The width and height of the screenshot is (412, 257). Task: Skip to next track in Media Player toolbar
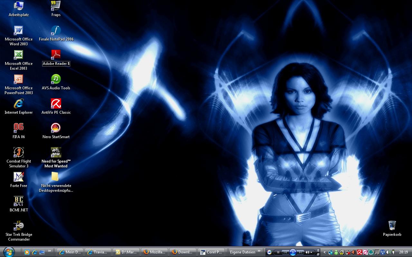[x=300, y=252]
